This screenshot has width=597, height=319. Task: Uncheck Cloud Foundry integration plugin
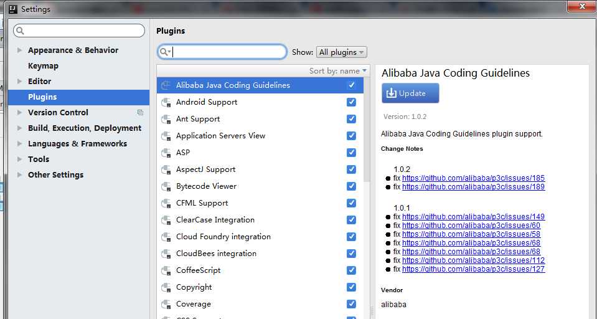click(351, 237)
